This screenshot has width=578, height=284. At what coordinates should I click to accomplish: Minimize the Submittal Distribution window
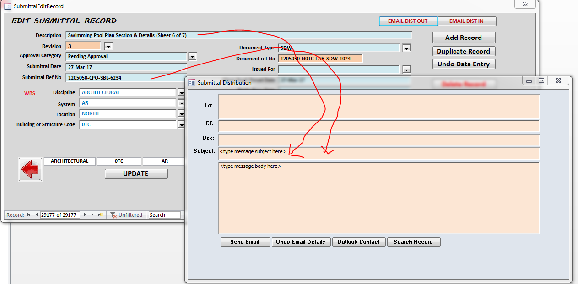[529, 81]
